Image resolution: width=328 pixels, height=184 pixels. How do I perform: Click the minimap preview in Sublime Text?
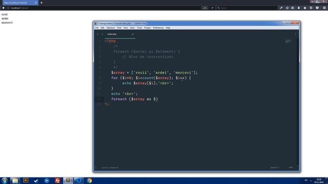pyautogui.click(x=288, y=41)
